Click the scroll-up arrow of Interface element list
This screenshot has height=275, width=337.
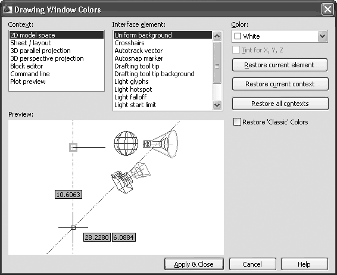pyautogui.click(x=217, y=36)
